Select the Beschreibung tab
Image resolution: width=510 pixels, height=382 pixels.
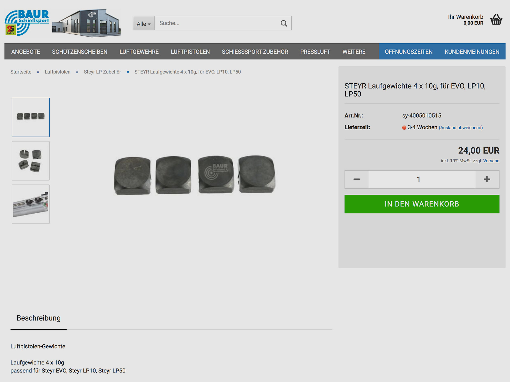point(39,318)
